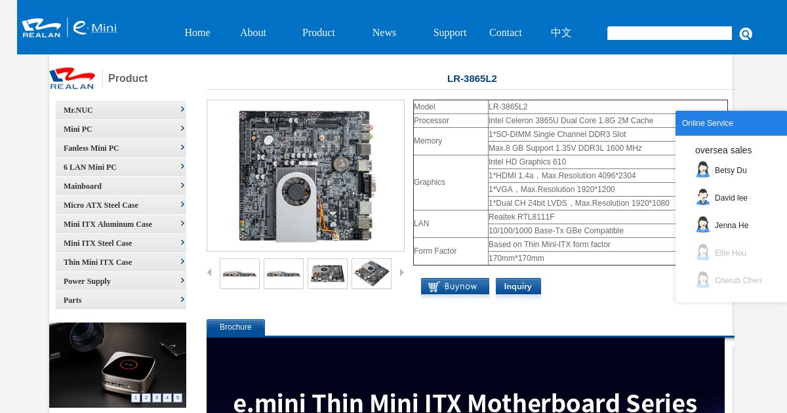
Task: Click the Buynow button
Action: coord(454,286)
